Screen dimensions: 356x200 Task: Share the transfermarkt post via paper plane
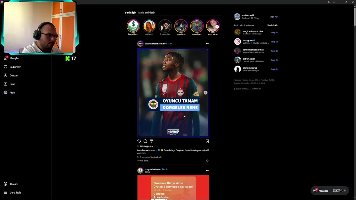(x=152, y=141)
